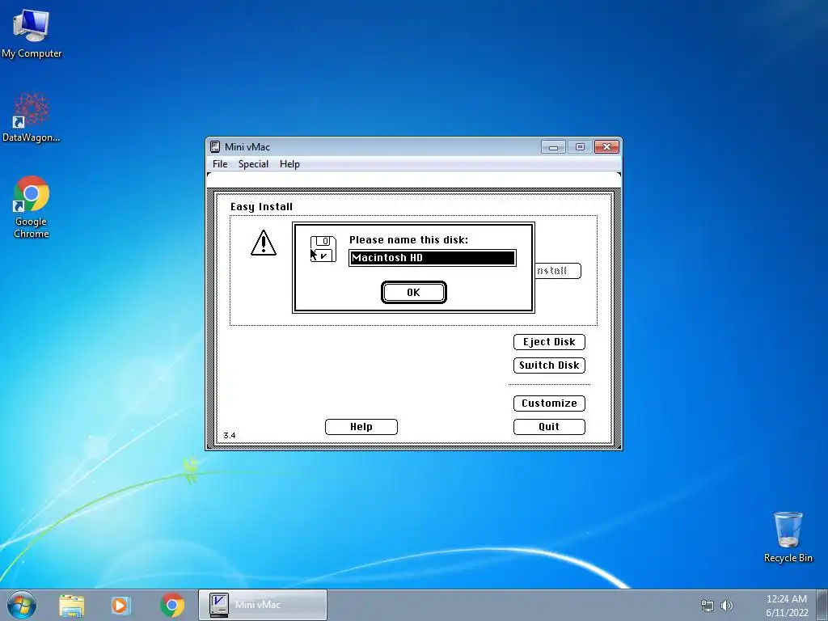Click the Macintosh HD name field

click(x=433, y=258)
